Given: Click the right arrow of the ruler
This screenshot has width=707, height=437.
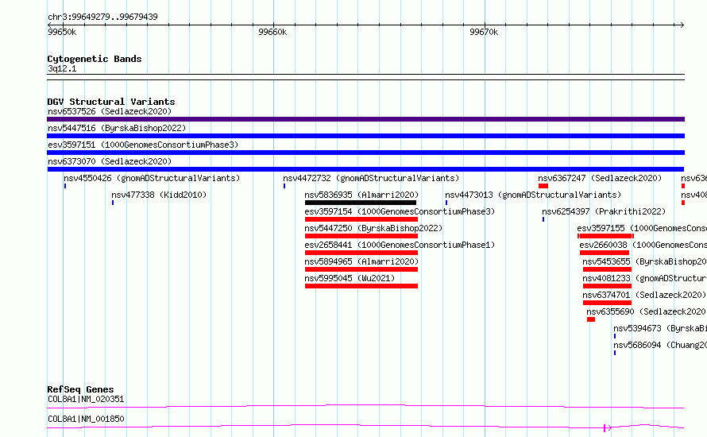Looking at the screenshot, I should point(682,25).
